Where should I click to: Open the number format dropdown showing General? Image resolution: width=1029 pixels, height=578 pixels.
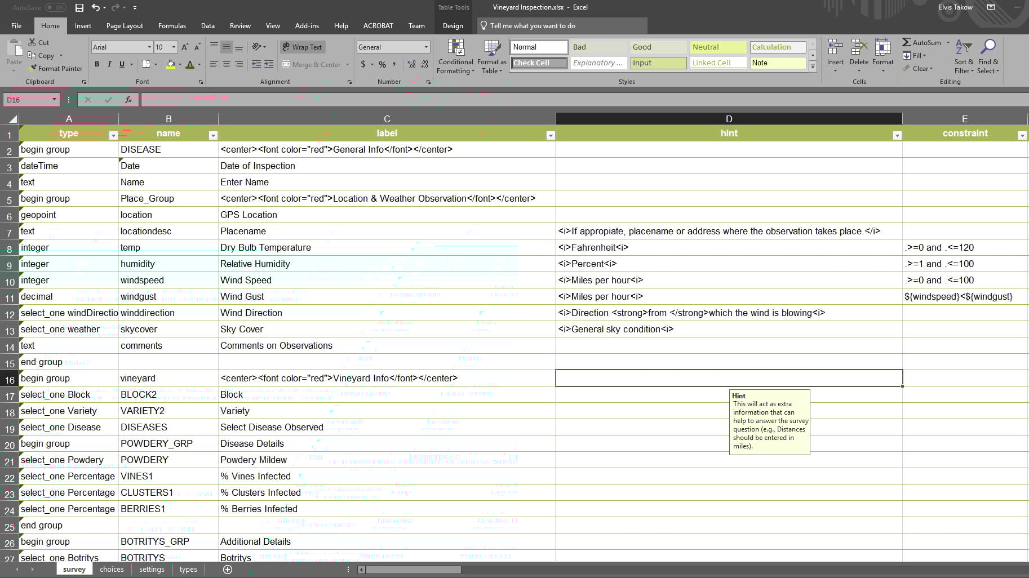click(x=426, y=47)
